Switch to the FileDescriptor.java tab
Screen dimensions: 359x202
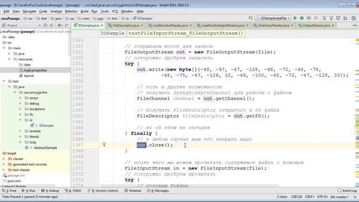pyautogui.click(x=126, y=25)
